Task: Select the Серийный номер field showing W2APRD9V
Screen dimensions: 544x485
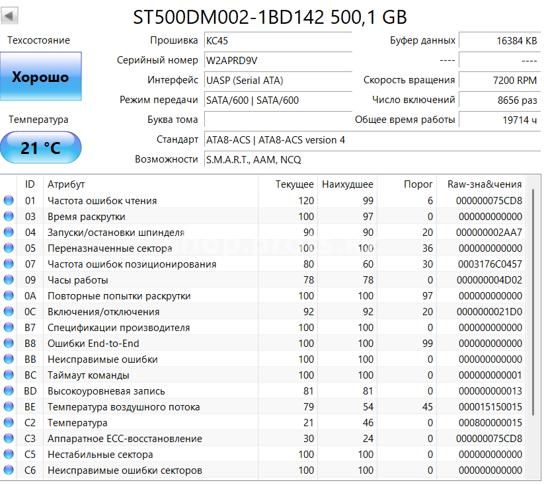Action: pyautogui.click(x=278, y=60)
